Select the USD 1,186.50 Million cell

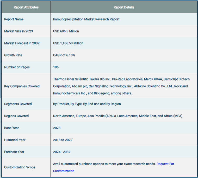pos(124,43)
